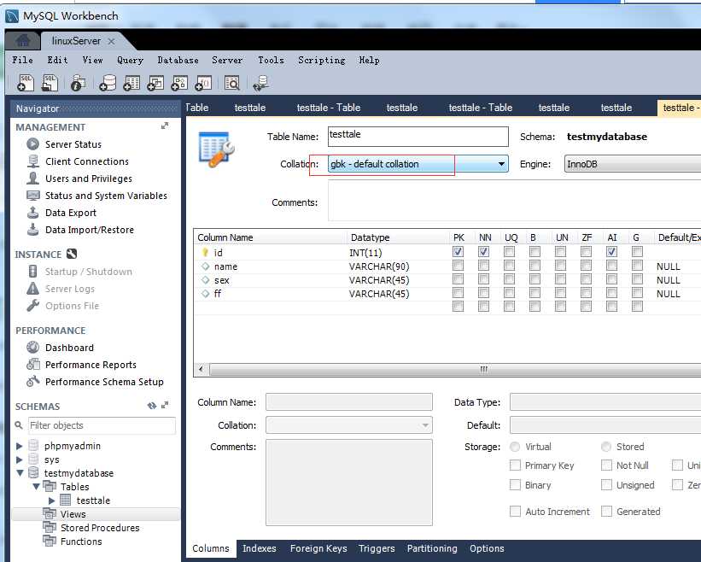This screenshot has width=701, height=562.
Task: Expand the Management section panel icon
Action: 165,126
